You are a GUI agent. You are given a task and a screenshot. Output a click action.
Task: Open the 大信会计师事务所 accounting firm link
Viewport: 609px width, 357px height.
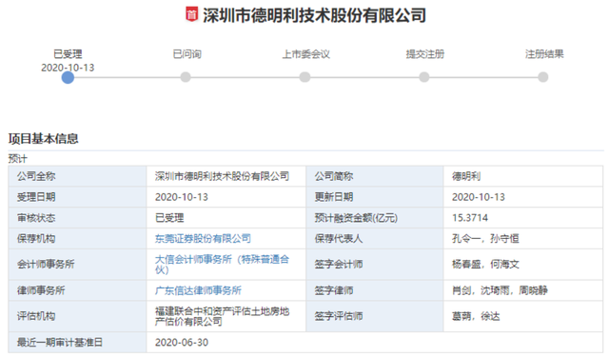[222, 264]
